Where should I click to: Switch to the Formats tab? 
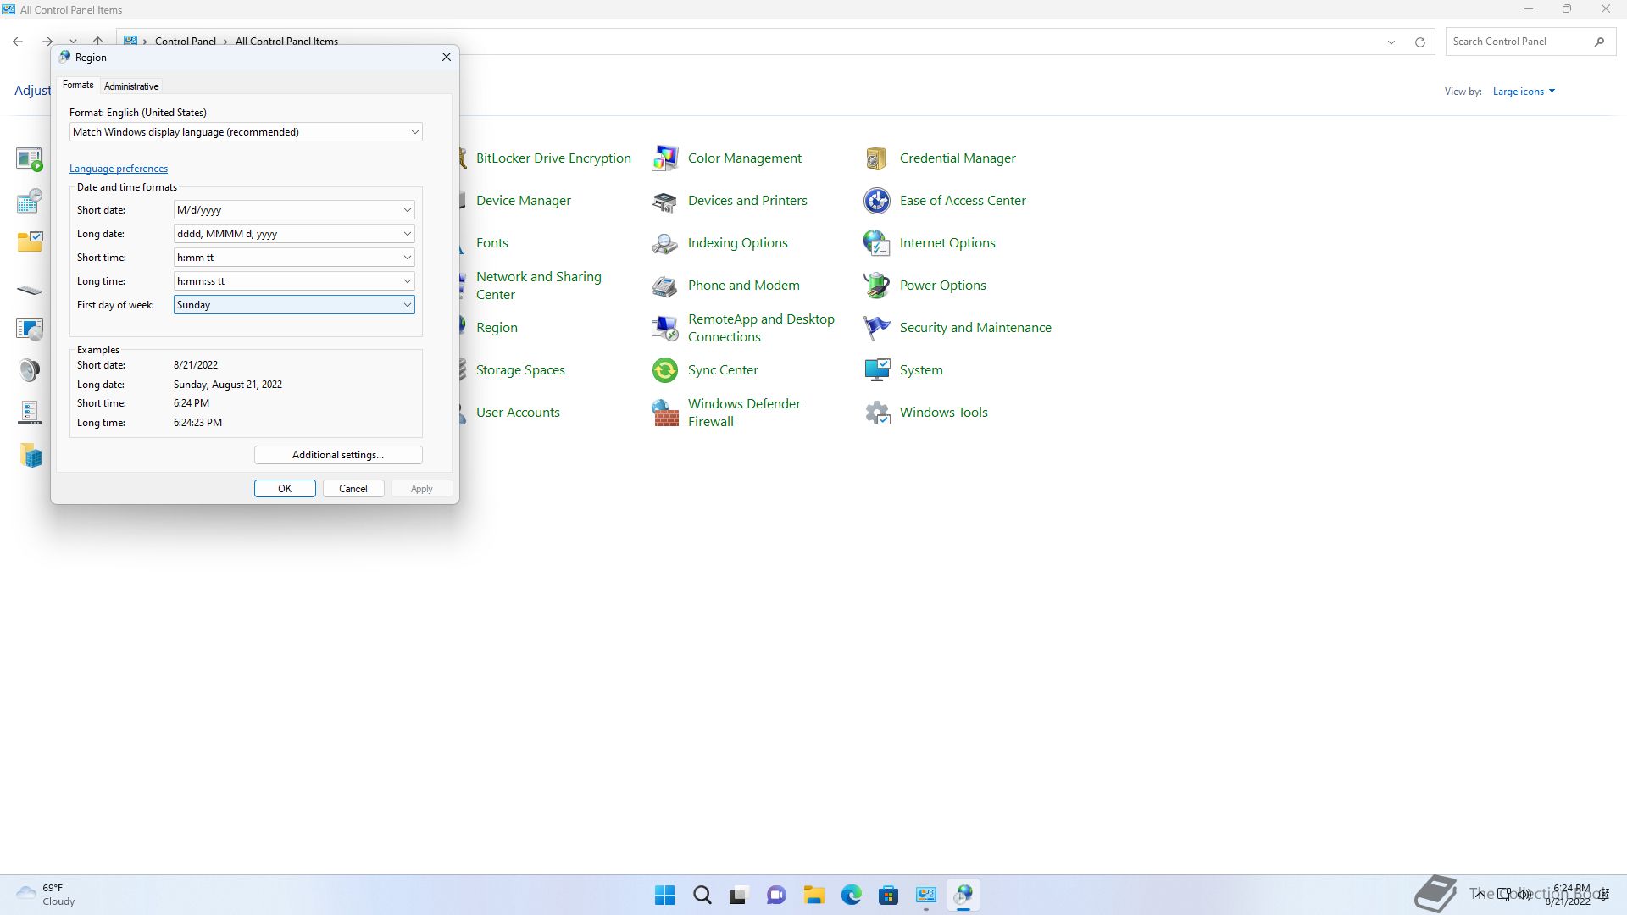[78, 85]
